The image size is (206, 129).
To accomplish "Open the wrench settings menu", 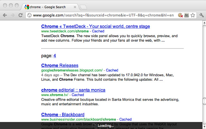I will click(201, 15).
